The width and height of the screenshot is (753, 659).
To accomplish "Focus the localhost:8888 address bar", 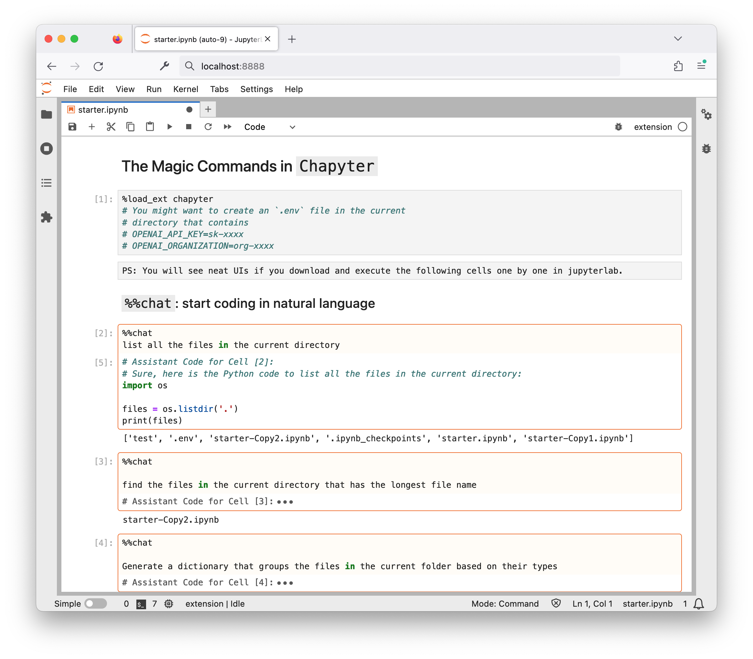I will 399,66.
